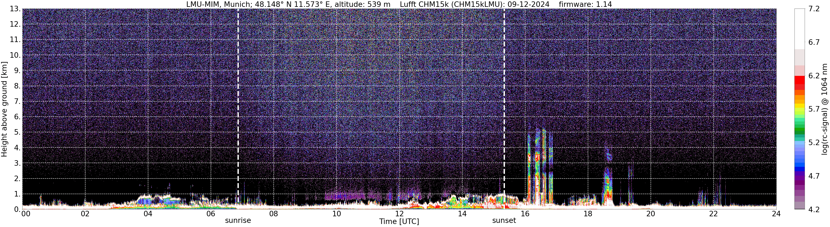Image resolution: width=830 pixels, height=227 pixels.
Task: Click the Height above ground [km] axis label
Action: tap(4, 109)
